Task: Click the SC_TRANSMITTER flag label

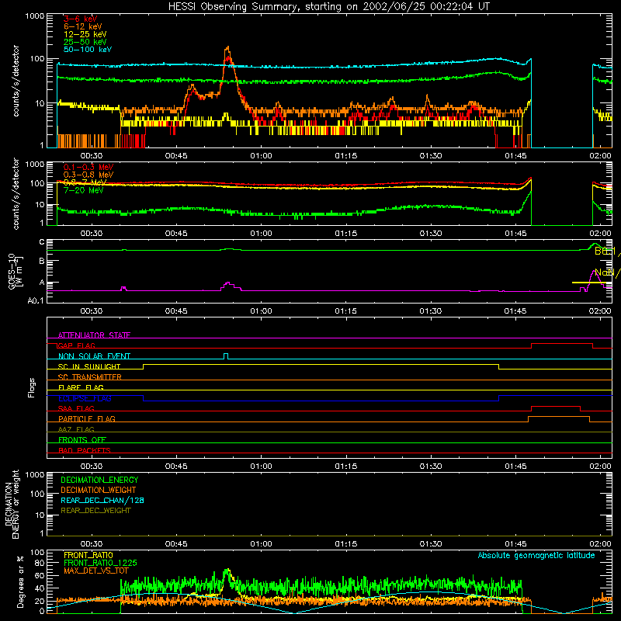Action: pos(89,377)
